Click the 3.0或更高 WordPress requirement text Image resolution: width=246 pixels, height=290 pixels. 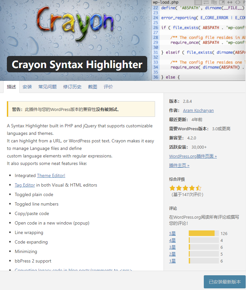tap(221, 129)
